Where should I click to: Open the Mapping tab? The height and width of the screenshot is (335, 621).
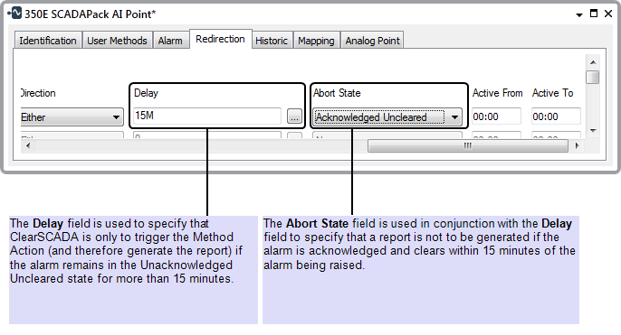[316, 41]
